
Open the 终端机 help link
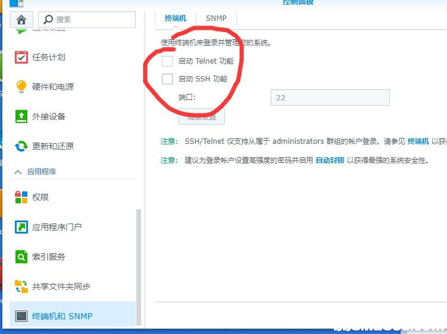(x=418, y=141)
